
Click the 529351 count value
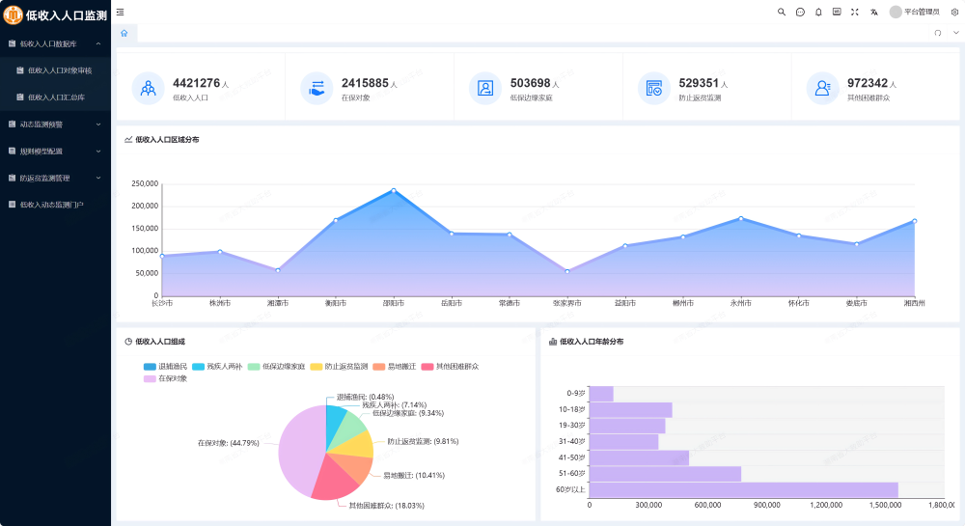(x=699, y=83)
